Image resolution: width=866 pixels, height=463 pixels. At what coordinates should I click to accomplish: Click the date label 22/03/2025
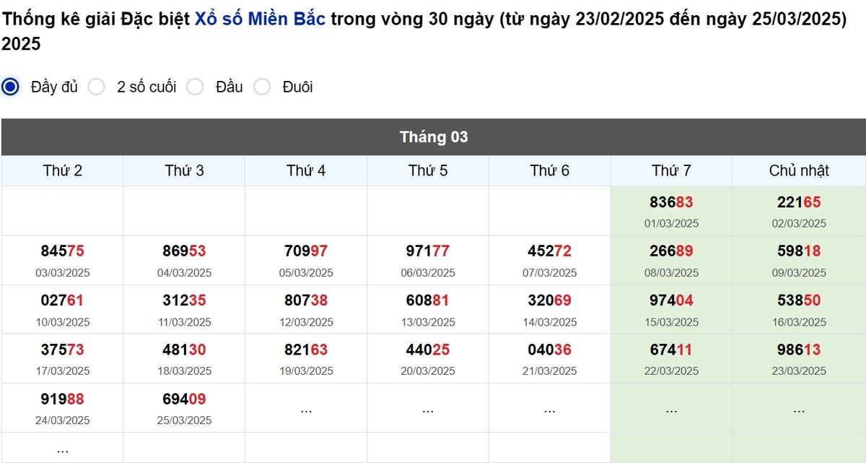pyautogui.click(x=671, y=371)
